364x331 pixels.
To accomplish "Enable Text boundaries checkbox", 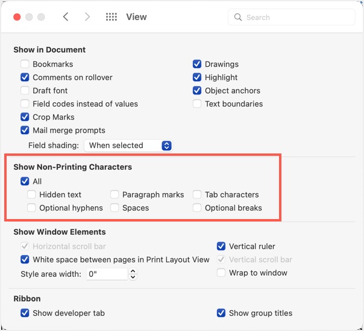I will tap(197, 104).
